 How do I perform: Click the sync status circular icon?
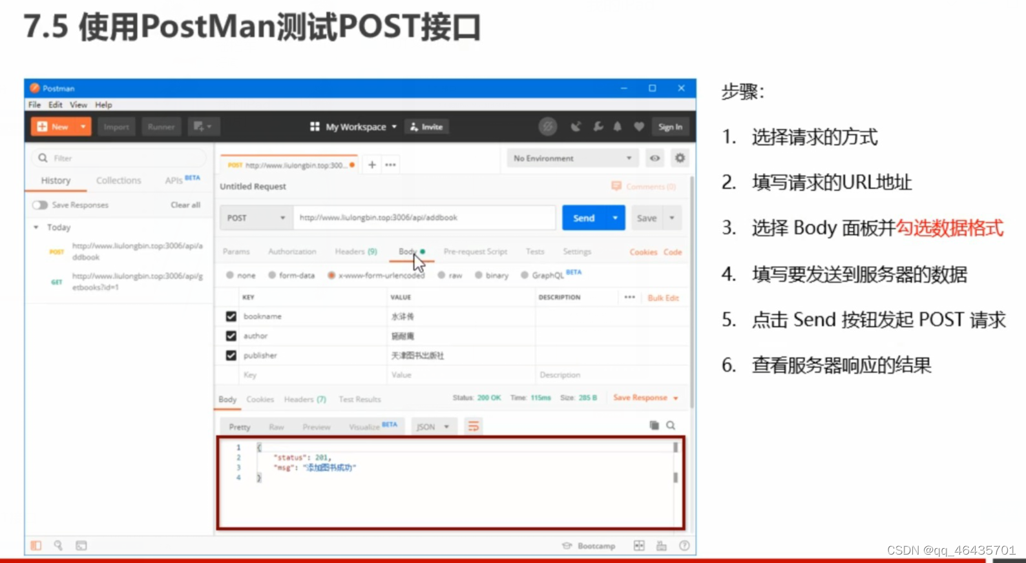(x=548, y=127)
